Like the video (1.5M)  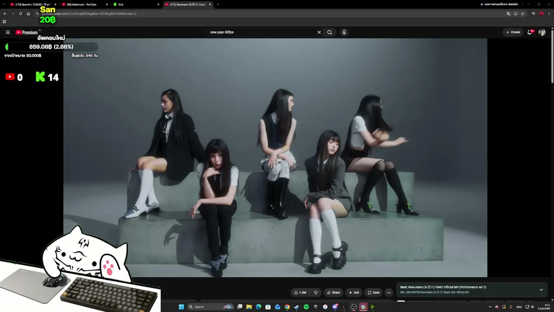(300, 292)
